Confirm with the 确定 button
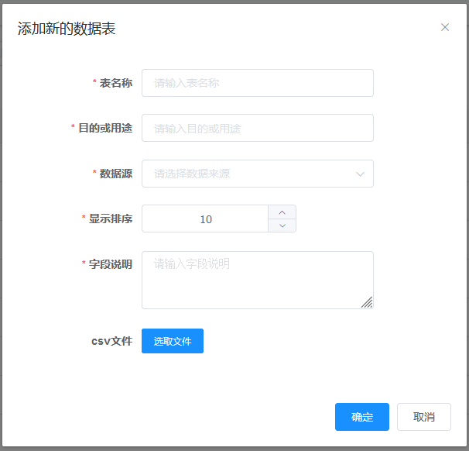 point(361,417)
